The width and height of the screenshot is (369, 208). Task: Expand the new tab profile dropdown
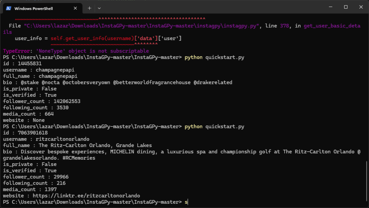99,8
